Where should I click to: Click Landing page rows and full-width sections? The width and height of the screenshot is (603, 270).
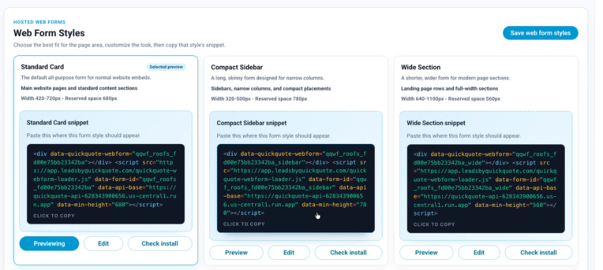click(x=450, y=89)
